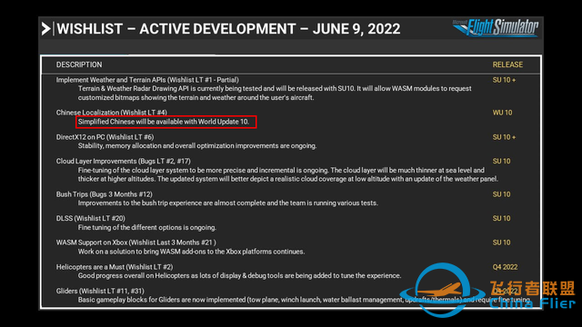
Task: Click the SU 10 release tag for DLSS
Action: pos(501,218)
